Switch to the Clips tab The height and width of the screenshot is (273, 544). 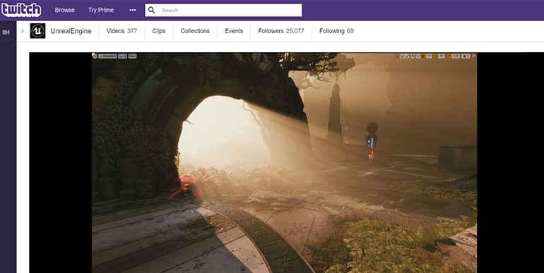click(x=159, y=31)
